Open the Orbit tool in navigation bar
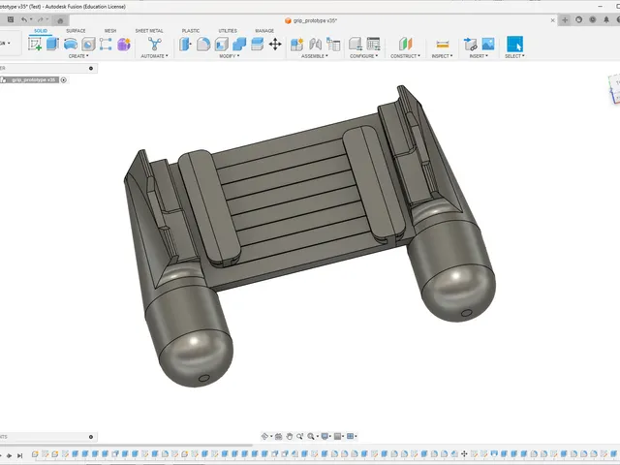This screenshot has height=465, width=620. coord(264,436)
